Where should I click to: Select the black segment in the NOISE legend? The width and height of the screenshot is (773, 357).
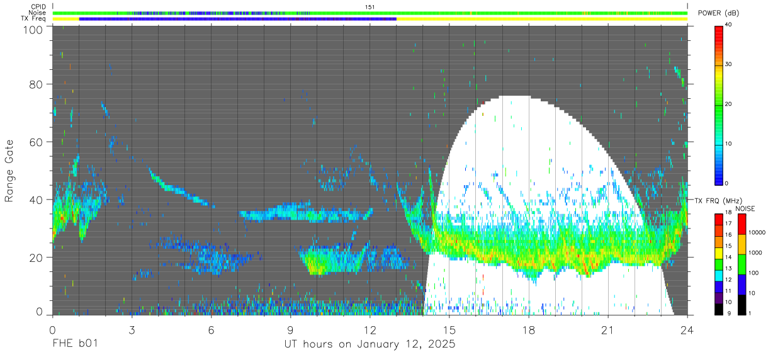tap(742, 303)
